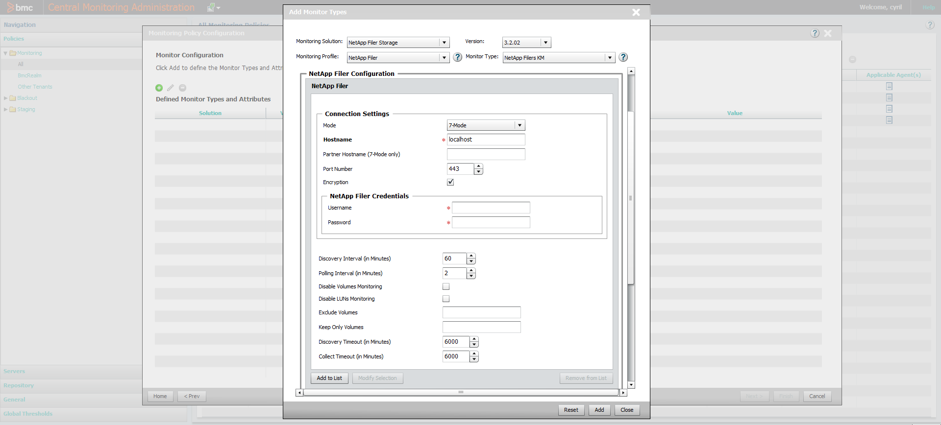Enable Disable LUNs Monitoring checkbox
Image resolution: width=941 pixels, height=425 pixels.
[446, 299]
